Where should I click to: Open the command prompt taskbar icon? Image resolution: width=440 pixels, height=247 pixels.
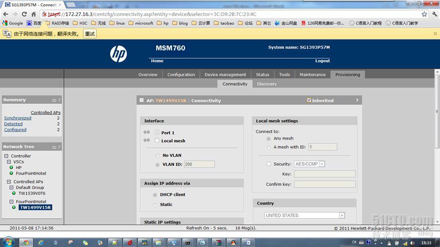click(x=188, y=243)
